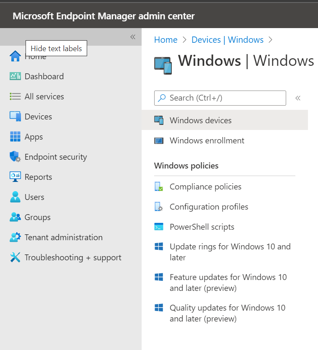Open Users in sidebar
318x350 pixels.
[34, 197]
